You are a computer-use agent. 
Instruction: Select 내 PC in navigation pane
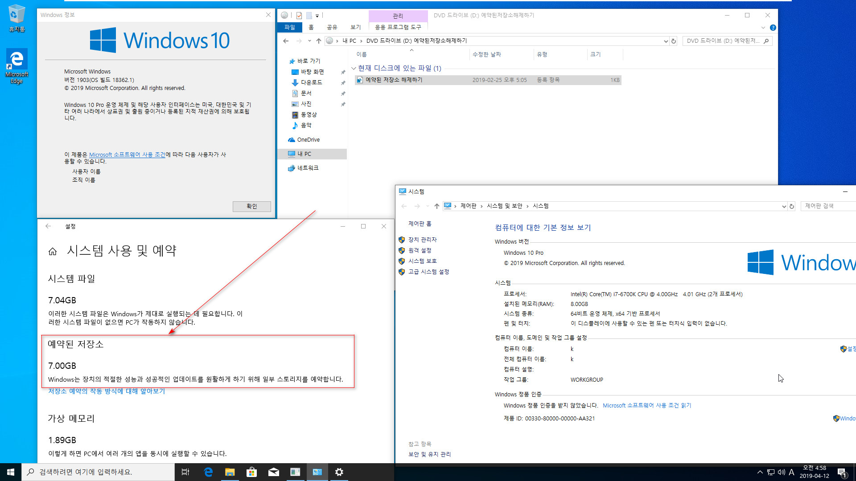[312, 154]
